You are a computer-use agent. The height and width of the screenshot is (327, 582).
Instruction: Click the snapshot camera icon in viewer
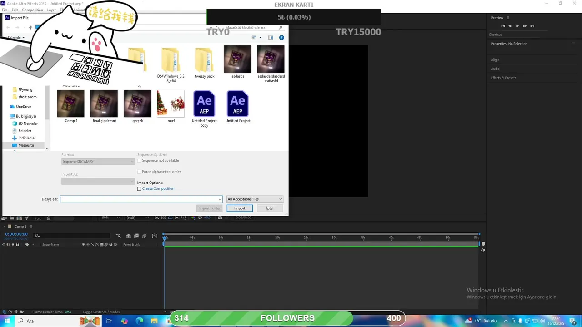pos(220,218)
